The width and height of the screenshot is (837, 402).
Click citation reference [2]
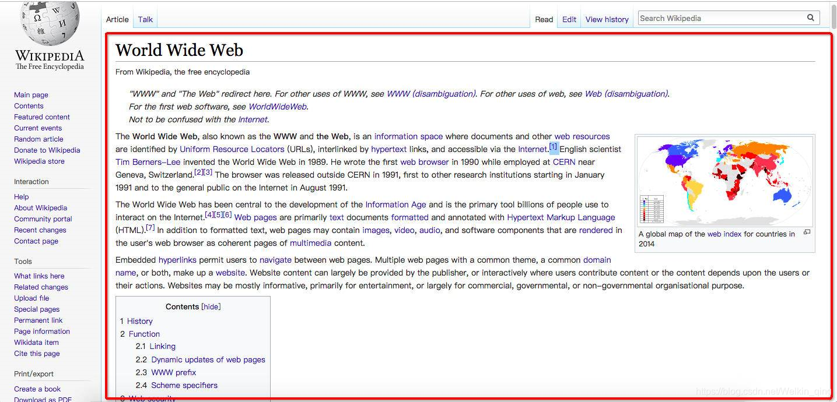pos(198,172)
